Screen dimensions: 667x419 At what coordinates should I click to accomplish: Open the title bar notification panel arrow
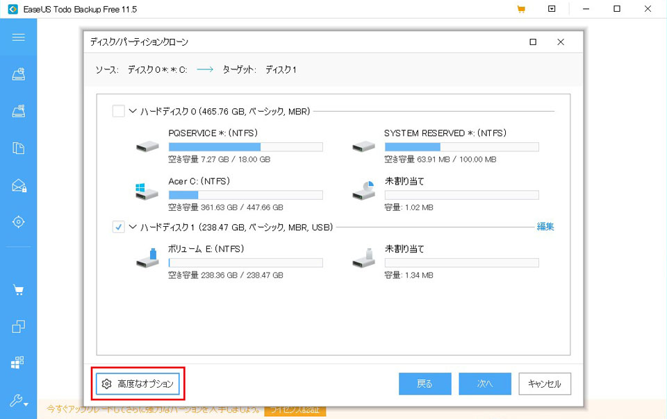pyautogui.click(x=551, y=9)
